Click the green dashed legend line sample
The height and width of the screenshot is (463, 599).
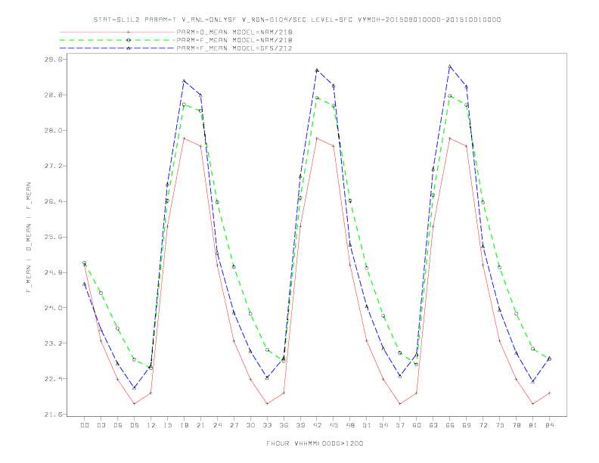[117, 40]
